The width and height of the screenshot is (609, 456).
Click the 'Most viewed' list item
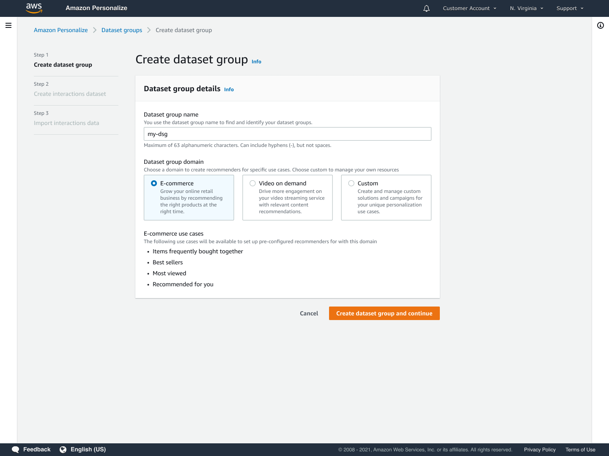pyautogui.click(x=169, y=273)
